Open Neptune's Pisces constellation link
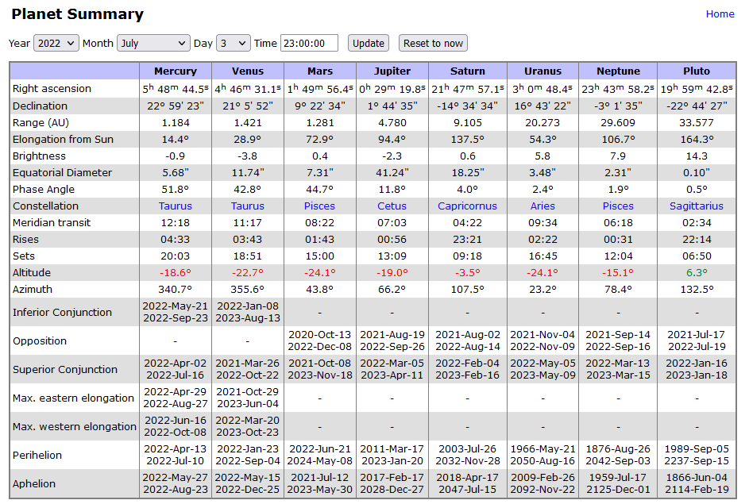 (618, 206)
